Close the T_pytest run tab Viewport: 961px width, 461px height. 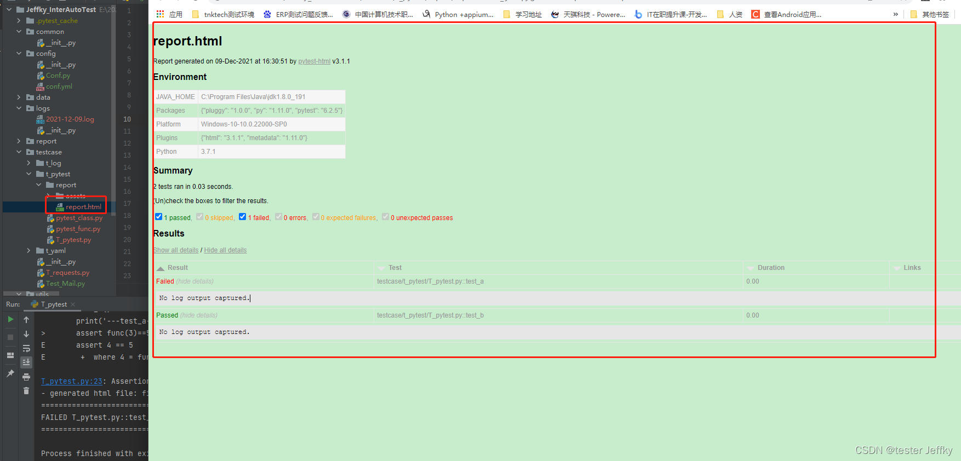click(73, 304)
